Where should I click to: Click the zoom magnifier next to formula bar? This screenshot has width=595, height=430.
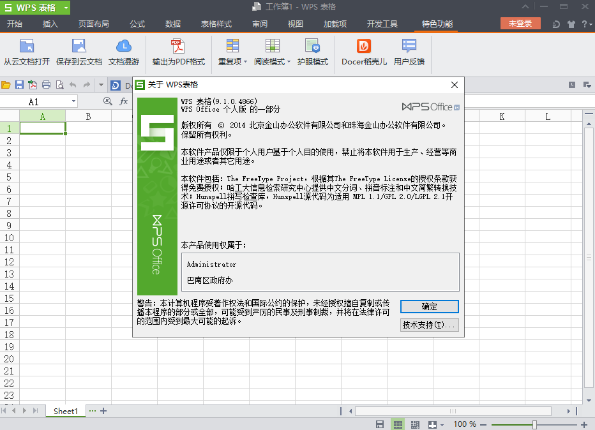point(108,101)
